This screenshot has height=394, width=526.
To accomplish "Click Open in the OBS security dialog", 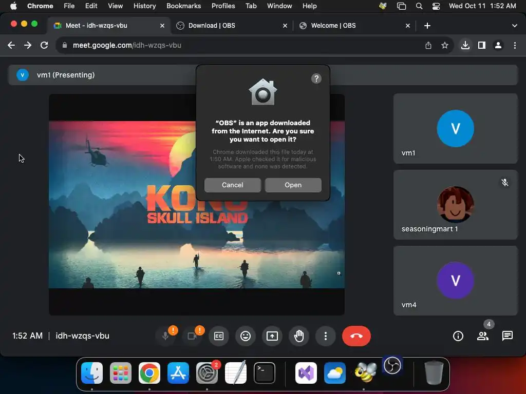I will [293, 185].
